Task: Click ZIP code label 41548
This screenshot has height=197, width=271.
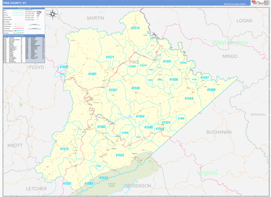Action: tap(160, 129)
